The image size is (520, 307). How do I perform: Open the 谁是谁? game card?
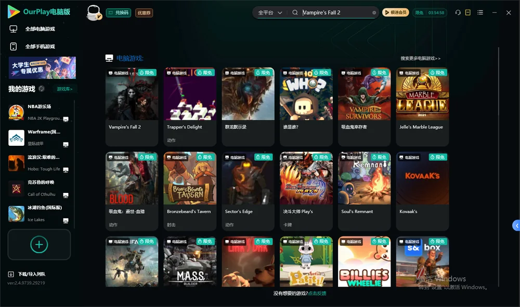coord(306,107)
